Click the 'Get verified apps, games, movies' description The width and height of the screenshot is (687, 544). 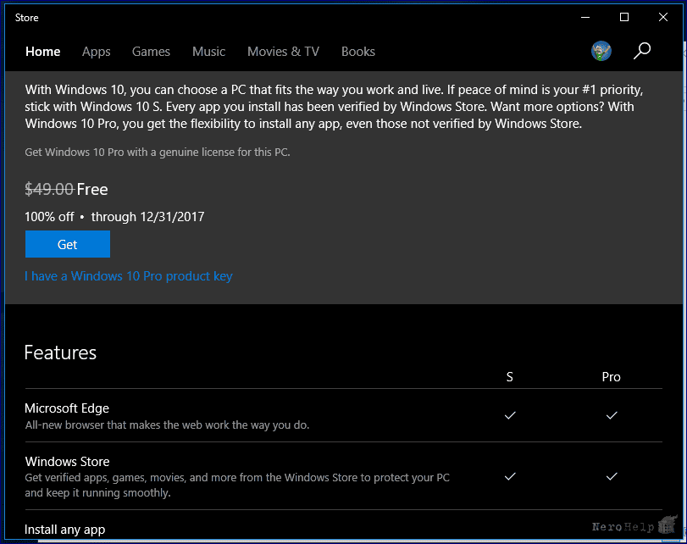pos(237,485)
